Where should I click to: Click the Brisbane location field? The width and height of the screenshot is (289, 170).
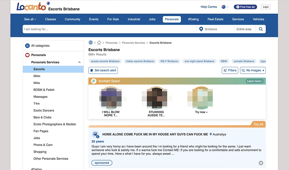click(x=216, y=29)
